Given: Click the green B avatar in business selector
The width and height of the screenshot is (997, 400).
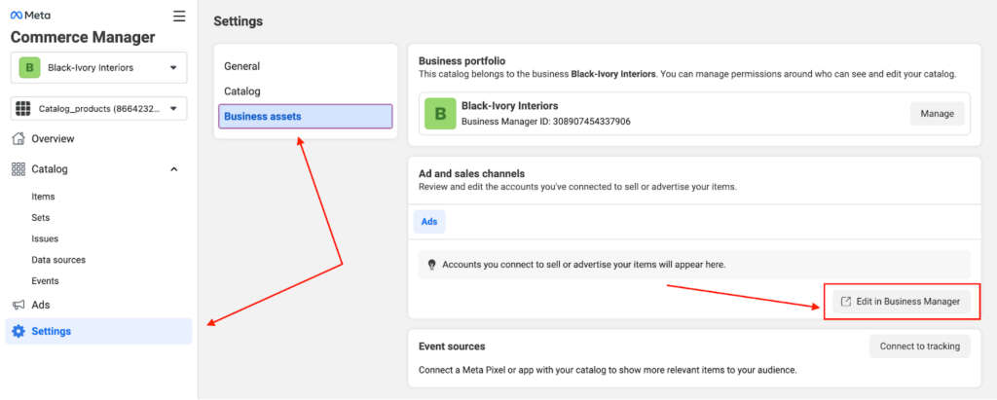Looking at the screenshot, I should pos(29,67).
